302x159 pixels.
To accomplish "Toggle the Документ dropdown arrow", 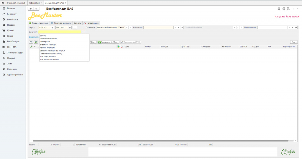I will point(83,32).
